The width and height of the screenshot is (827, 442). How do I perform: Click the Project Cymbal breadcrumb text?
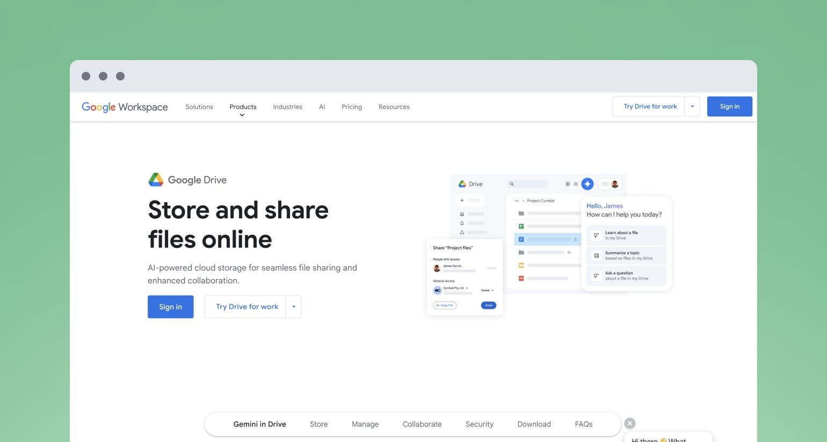[x=541, y=201]
